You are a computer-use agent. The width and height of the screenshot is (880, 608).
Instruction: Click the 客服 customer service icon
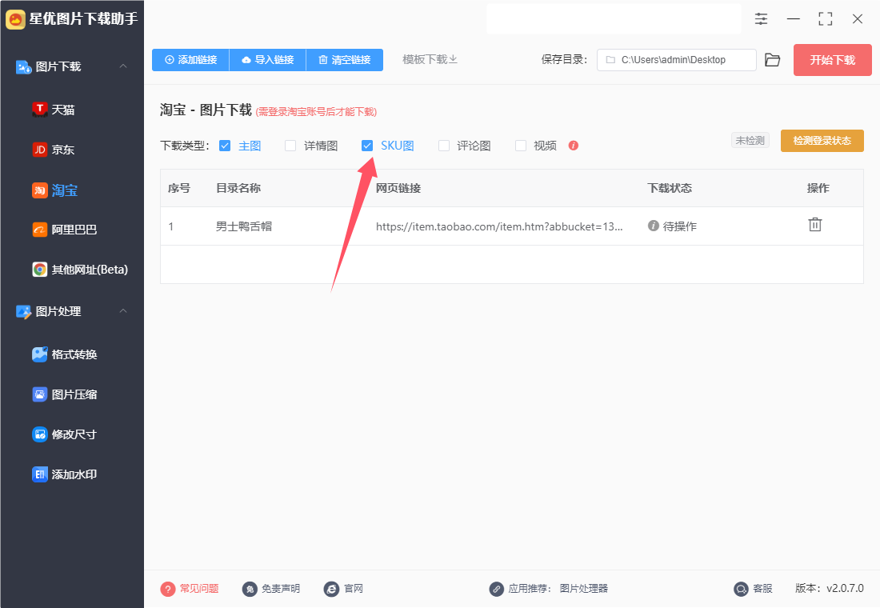[x=741, y=589]
